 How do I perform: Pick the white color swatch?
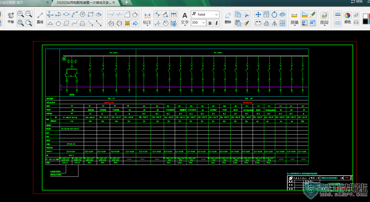(x=365, y=16)
